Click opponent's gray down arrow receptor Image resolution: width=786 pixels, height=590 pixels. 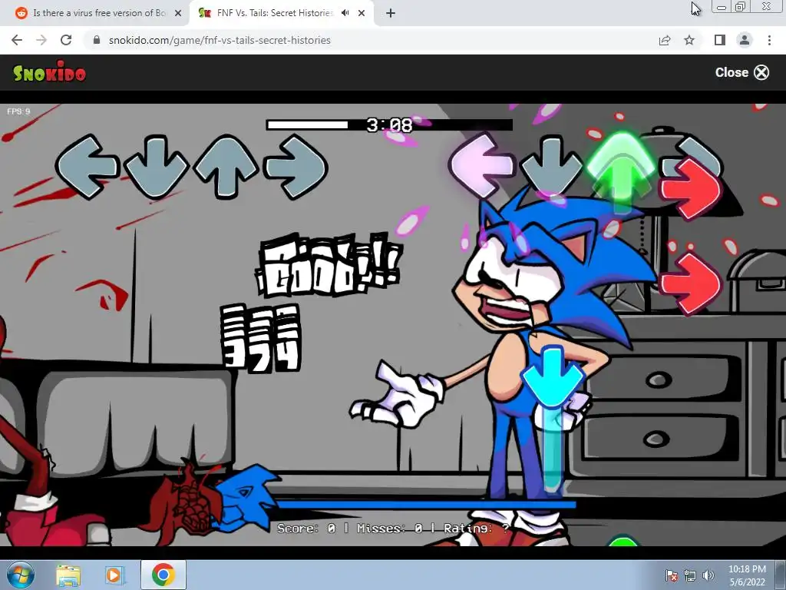click(156, 167)
